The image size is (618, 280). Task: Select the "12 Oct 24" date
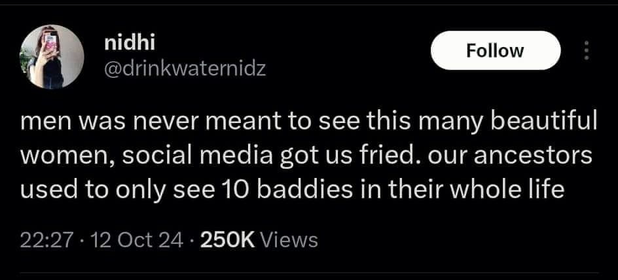(x=137, y=241)
